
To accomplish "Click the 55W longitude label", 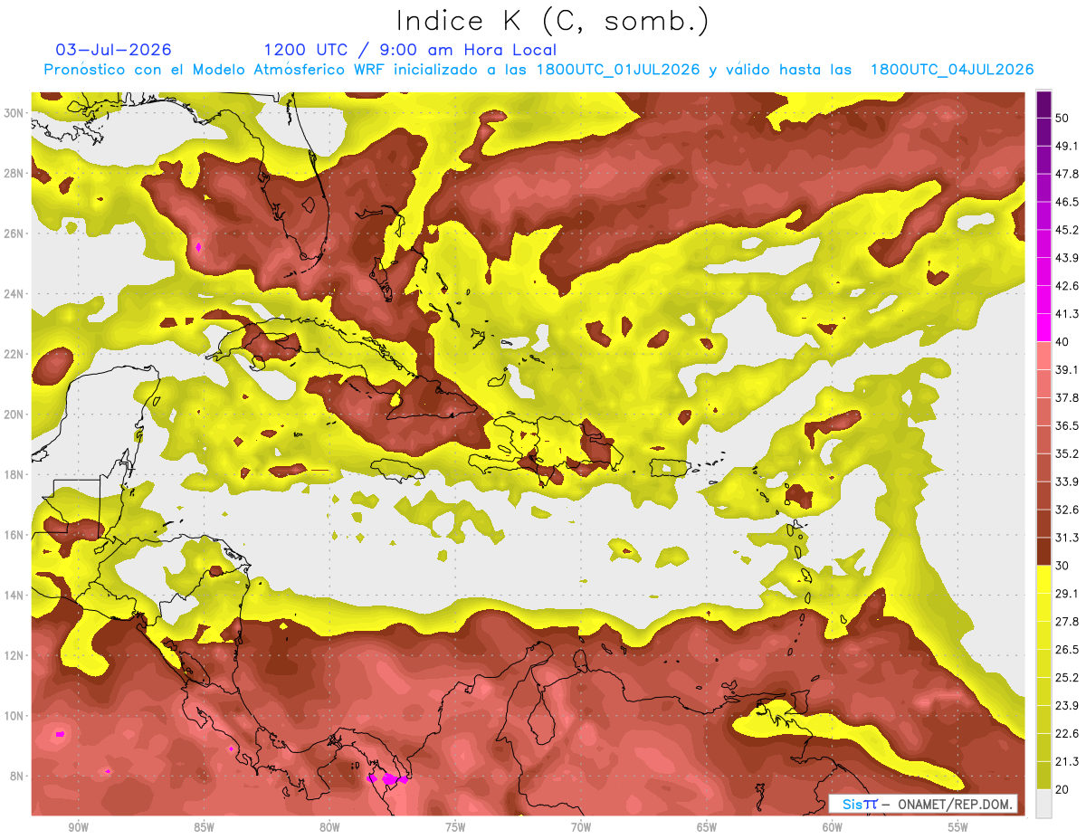I will tap(958, 827).
